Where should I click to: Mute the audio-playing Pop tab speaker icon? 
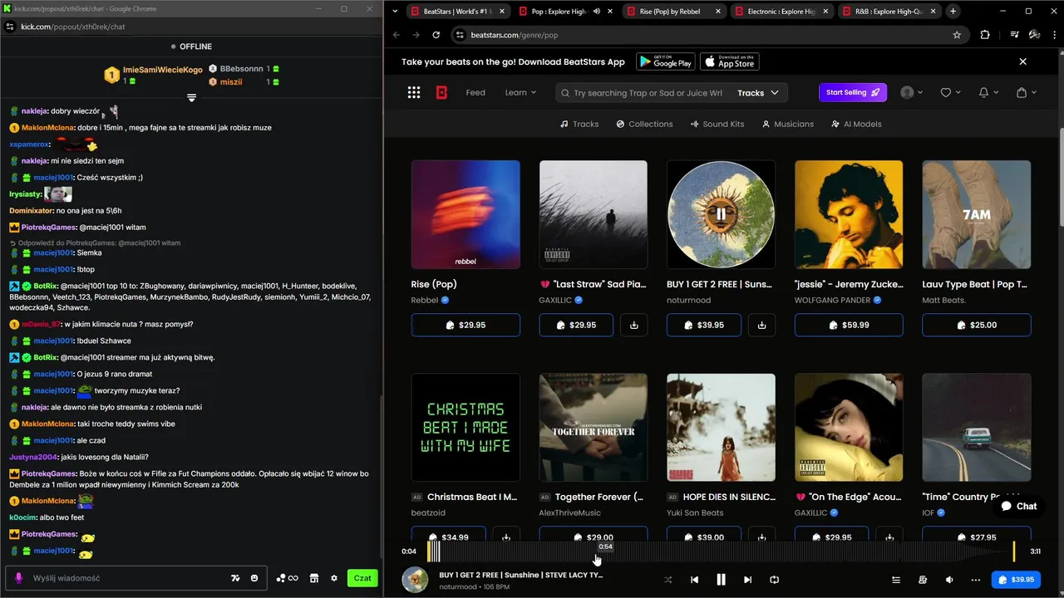[596, 12]
